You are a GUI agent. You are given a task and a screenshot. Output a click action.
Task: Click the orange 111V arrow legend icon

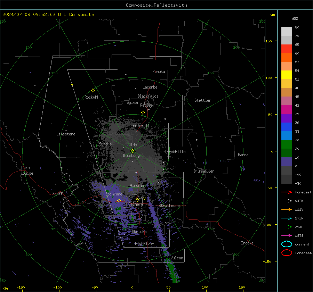point(287,209)
